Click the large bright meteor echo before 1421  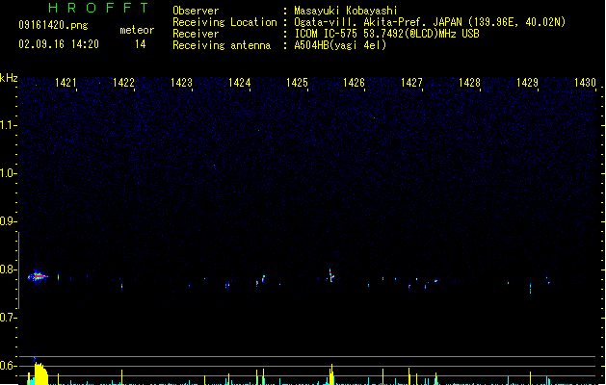point(38,276)
